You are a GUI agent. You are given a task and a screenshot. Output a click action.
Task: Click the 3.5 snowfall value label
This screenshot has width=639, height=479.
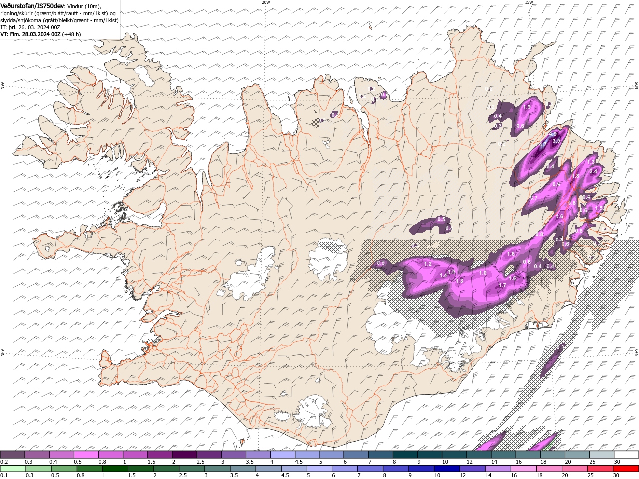click(x=557, y=141)
